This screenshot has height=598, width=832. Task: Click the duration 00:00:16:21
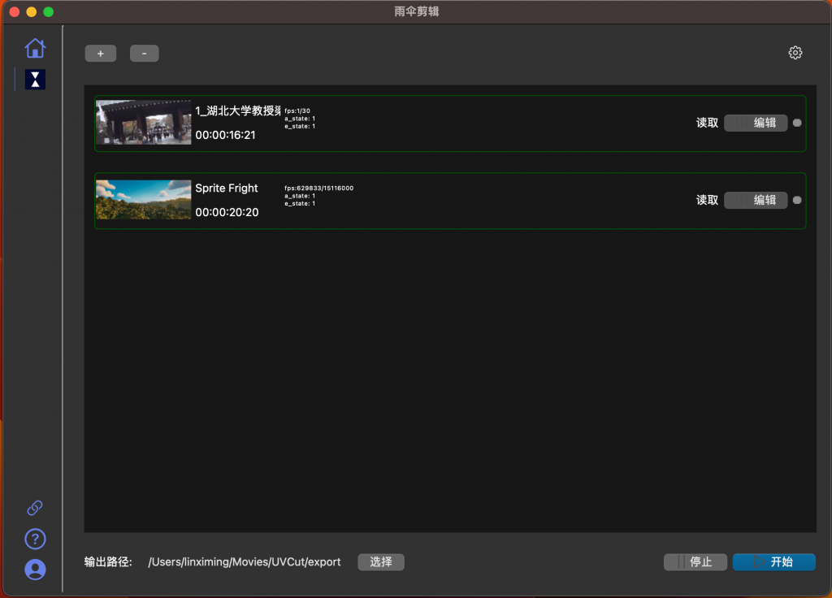point(226,136)
